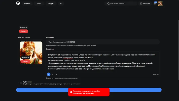The image size is (179, 101).
Task: Open Закладки bookmarks
Action: (145, 4)
